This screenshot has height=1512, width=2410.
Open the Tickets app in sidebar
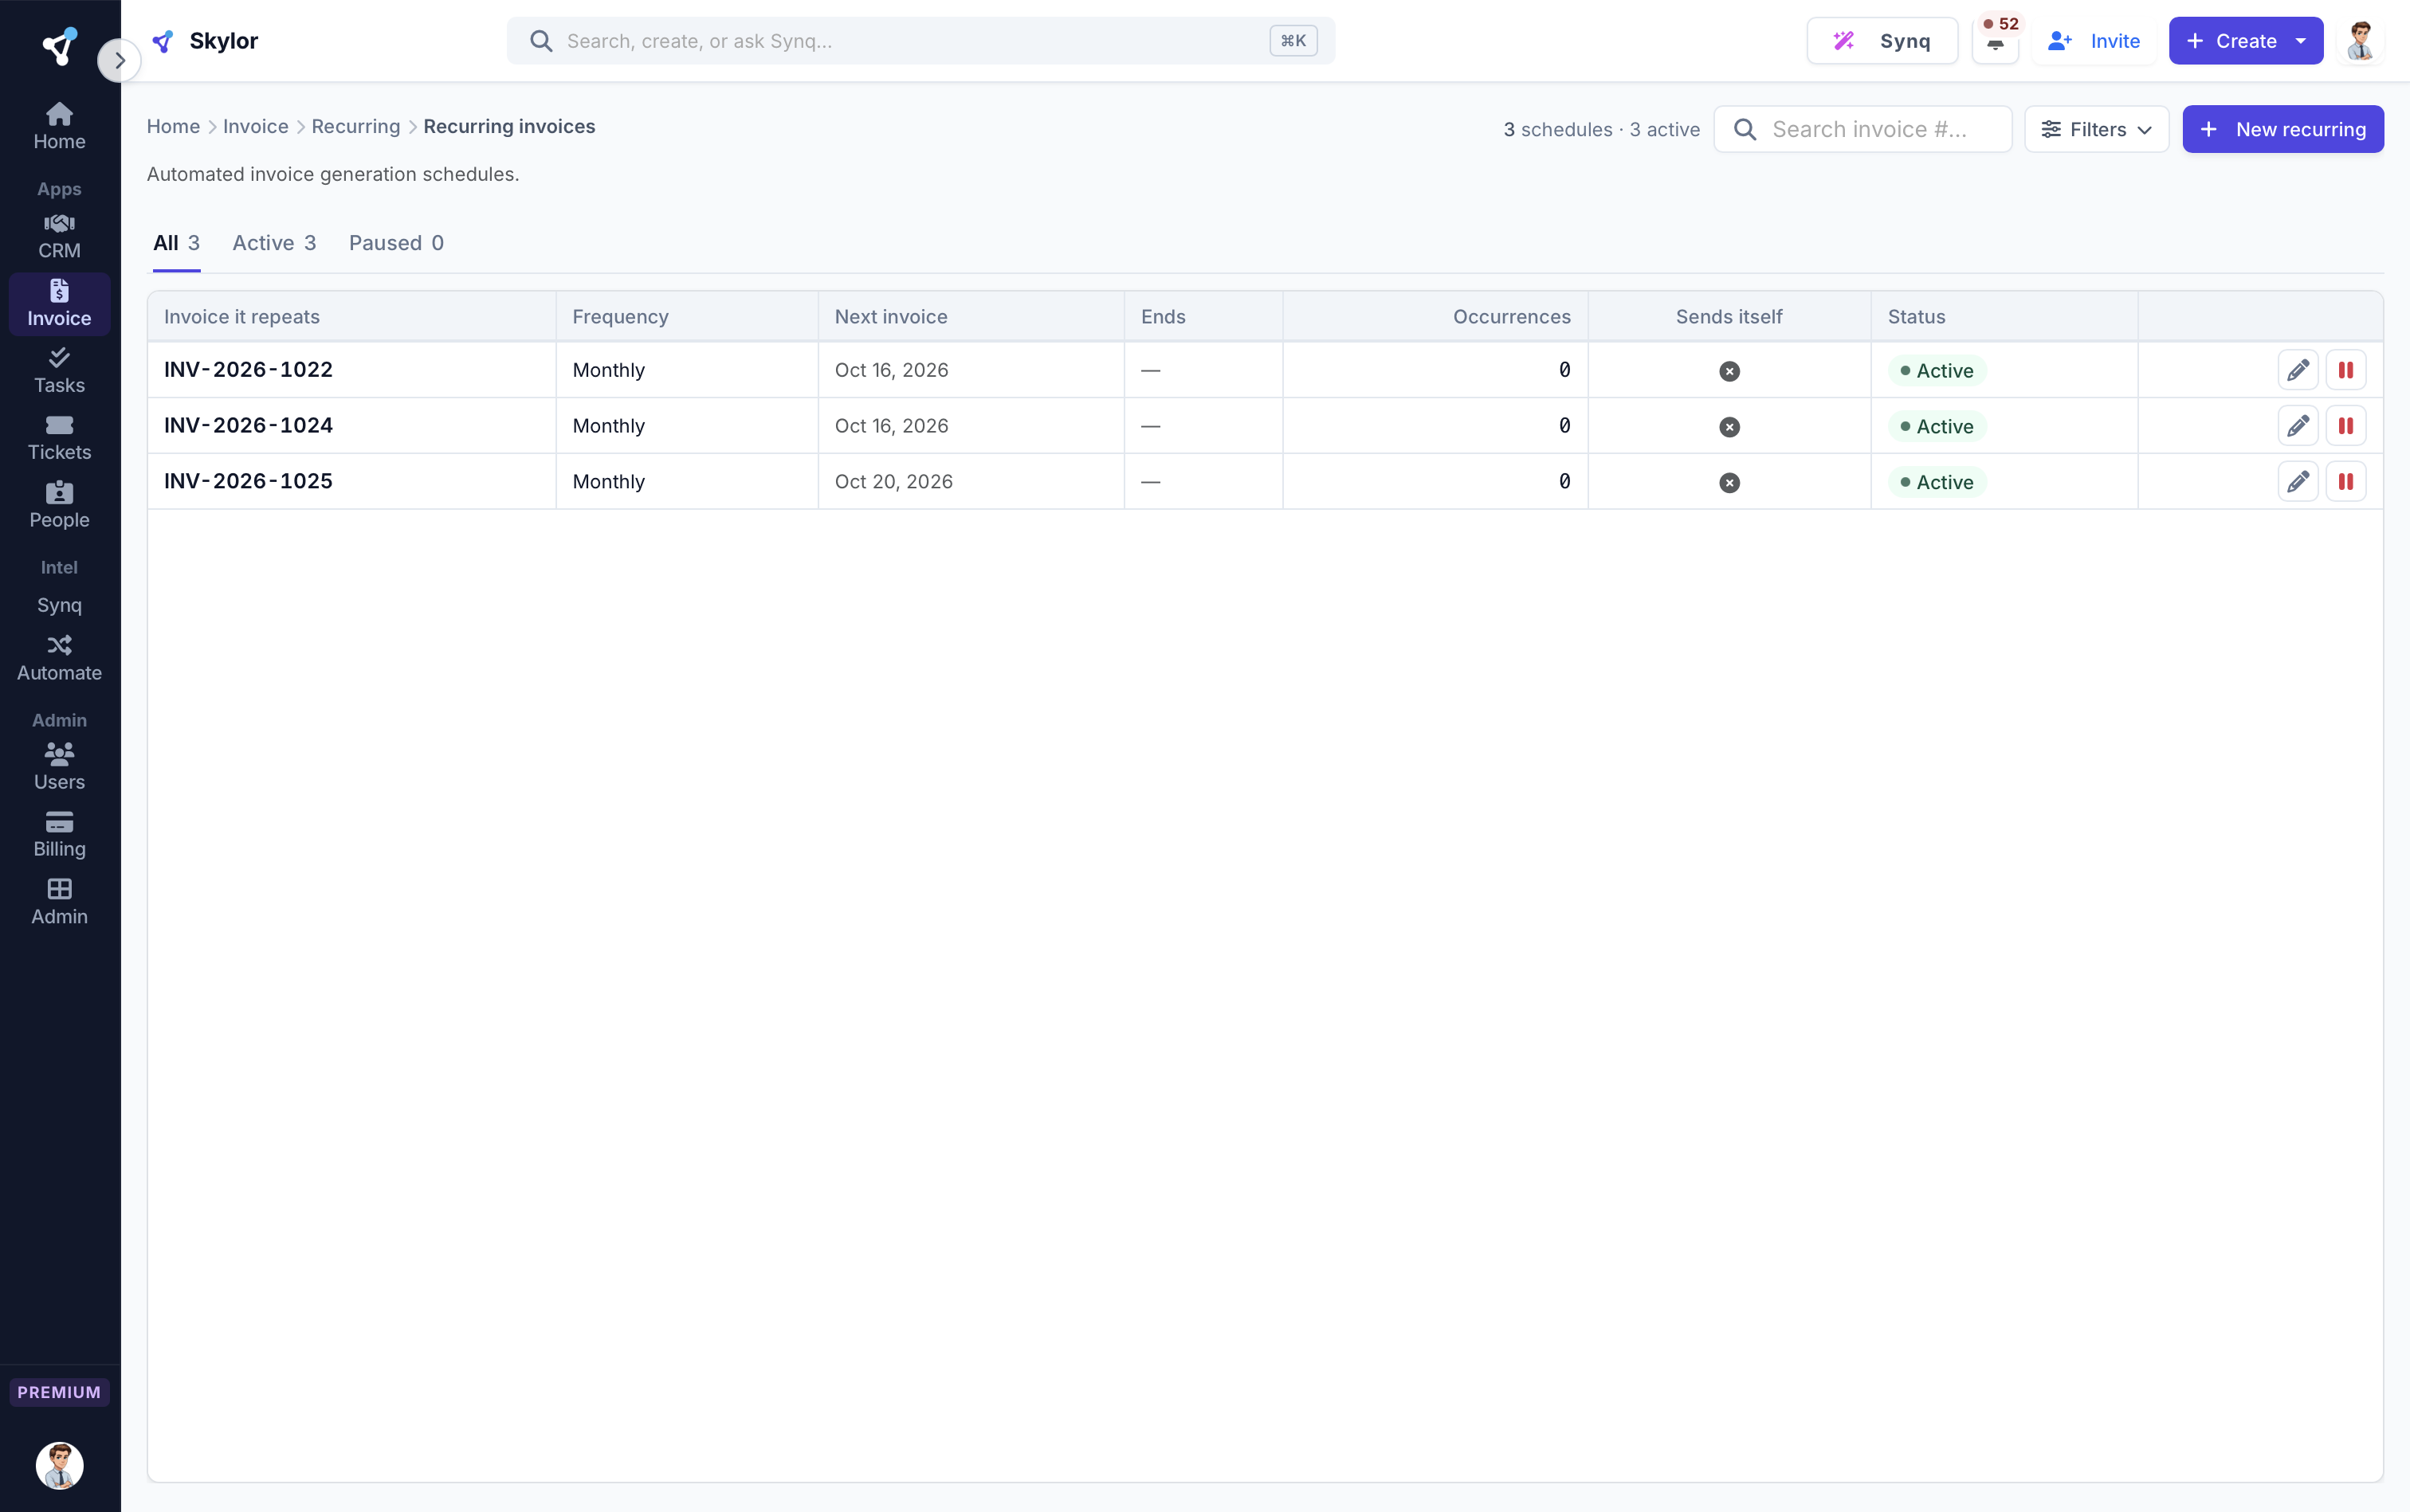pyautogui.click(x=59, y=438)
